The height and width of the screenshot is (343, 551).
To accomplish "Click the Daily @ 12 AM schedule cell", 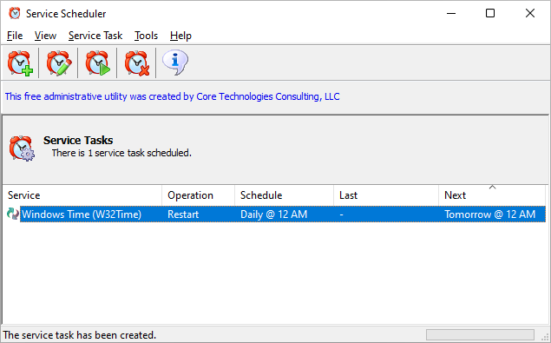I will [273, 214].
